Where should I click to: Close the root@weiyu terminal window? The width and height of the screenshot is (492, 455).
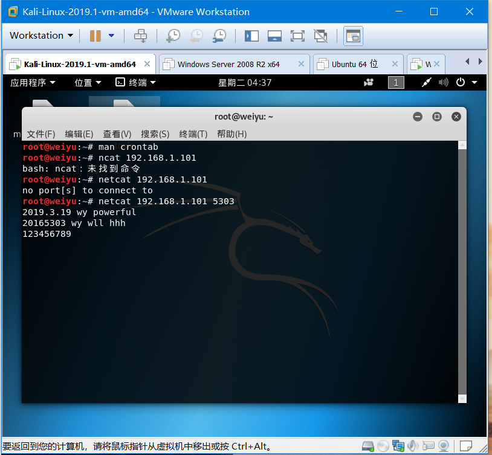(456, 117)
